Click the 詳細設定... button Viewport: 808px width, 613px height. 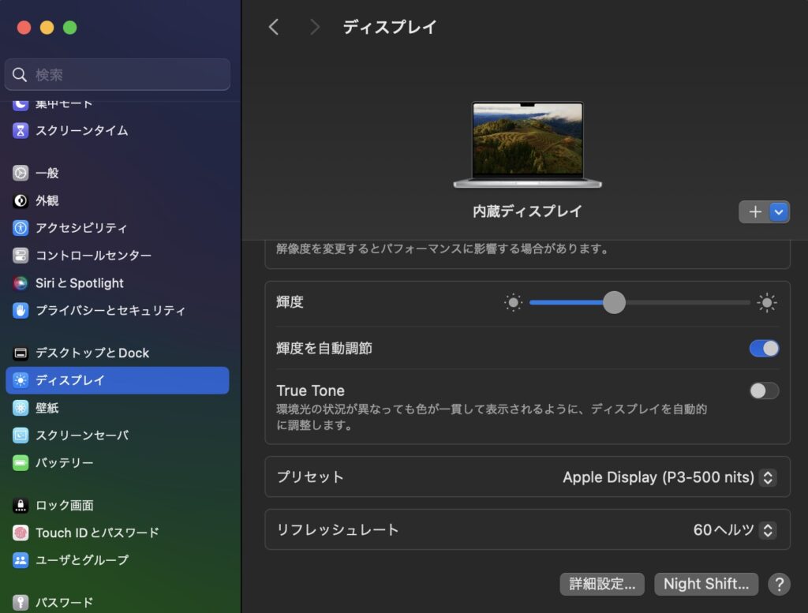(602, 584)
